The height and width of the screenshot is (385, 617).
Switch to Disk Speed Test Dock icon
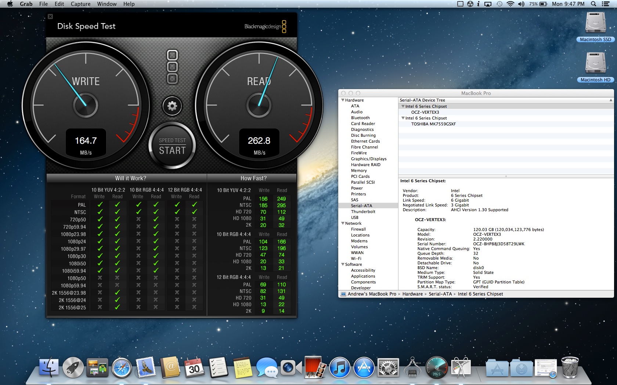click(x=436, y=367)
